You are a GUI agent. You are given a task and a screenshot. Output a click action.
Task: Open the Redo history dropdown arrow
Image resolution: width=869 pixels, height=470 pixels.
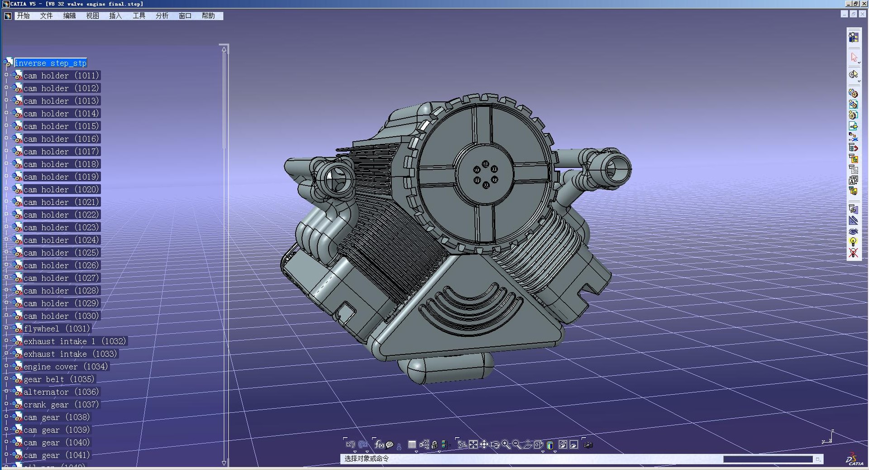point(367,452)
